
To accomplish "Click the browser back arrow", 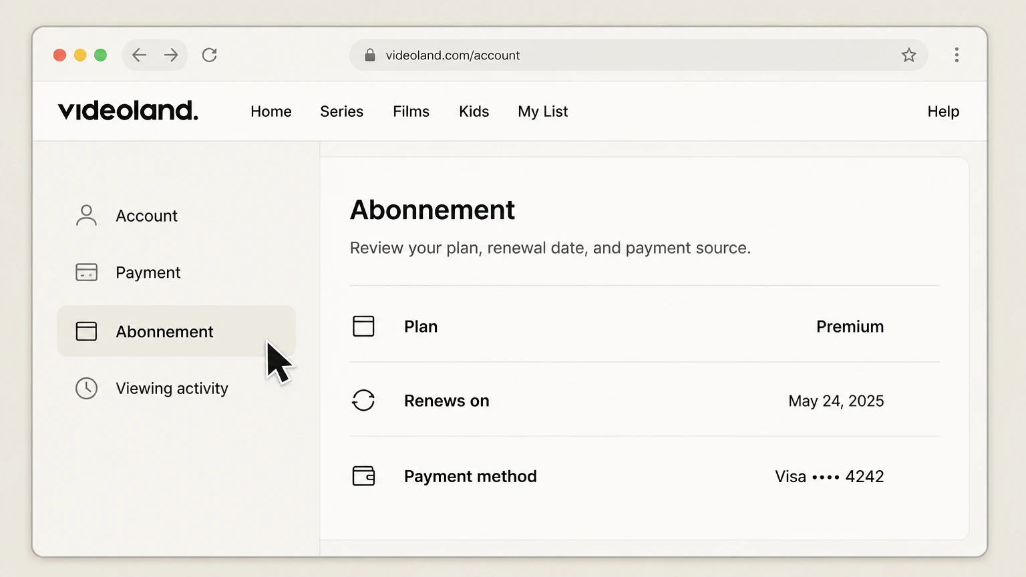I will 139,55.
